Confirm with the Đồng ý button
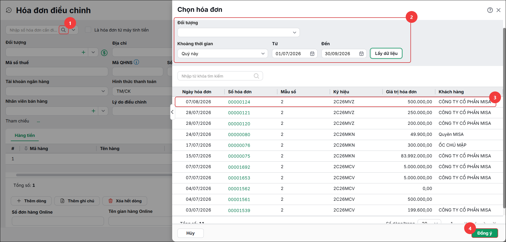Screen dimensions: 506x242 click(x=484, y=233)
